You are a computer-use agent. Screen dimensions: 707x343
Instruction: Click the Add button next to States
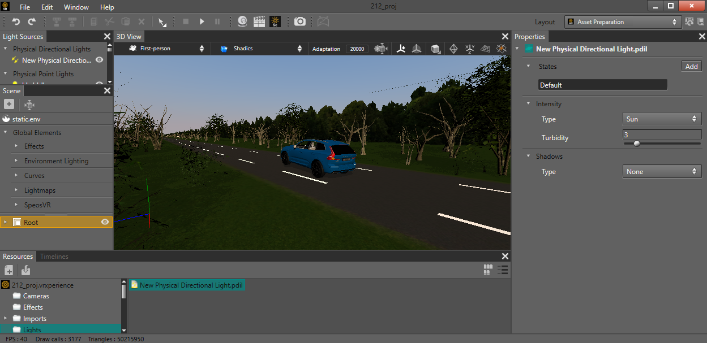click(691, 67)
